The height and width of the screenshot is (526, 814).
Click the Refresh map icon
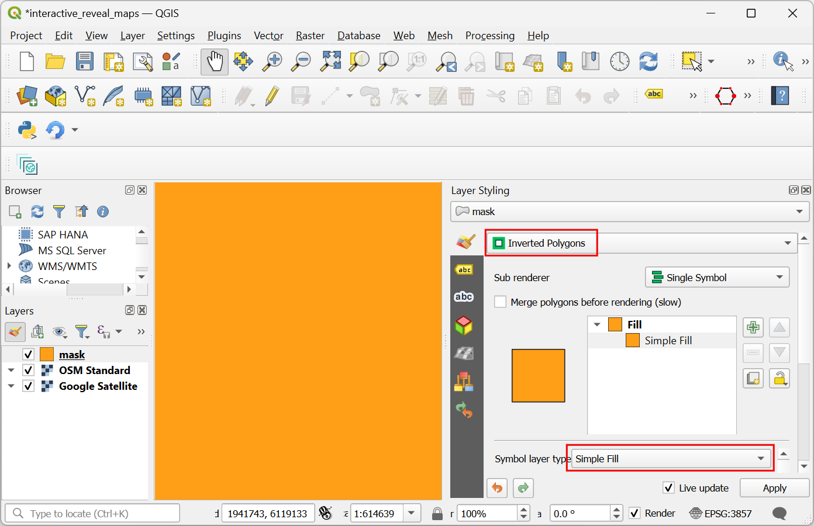coord(648,61)
